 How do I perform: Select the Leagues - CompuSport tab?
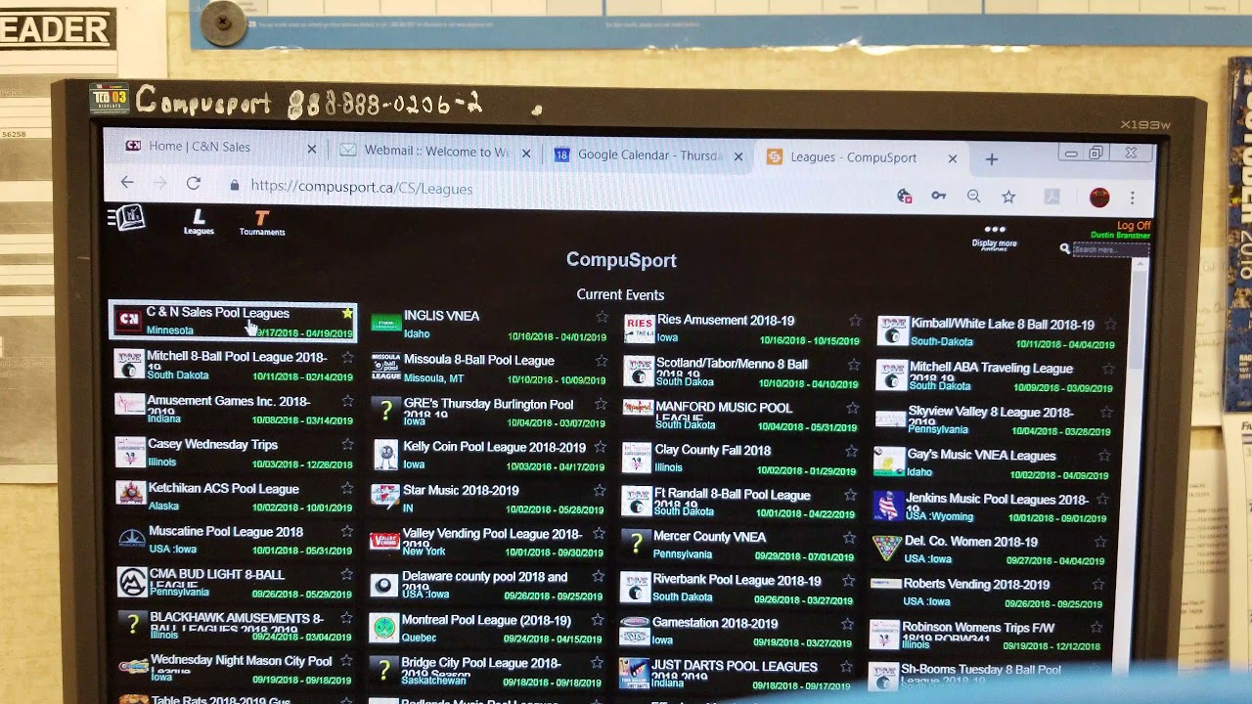863,157
